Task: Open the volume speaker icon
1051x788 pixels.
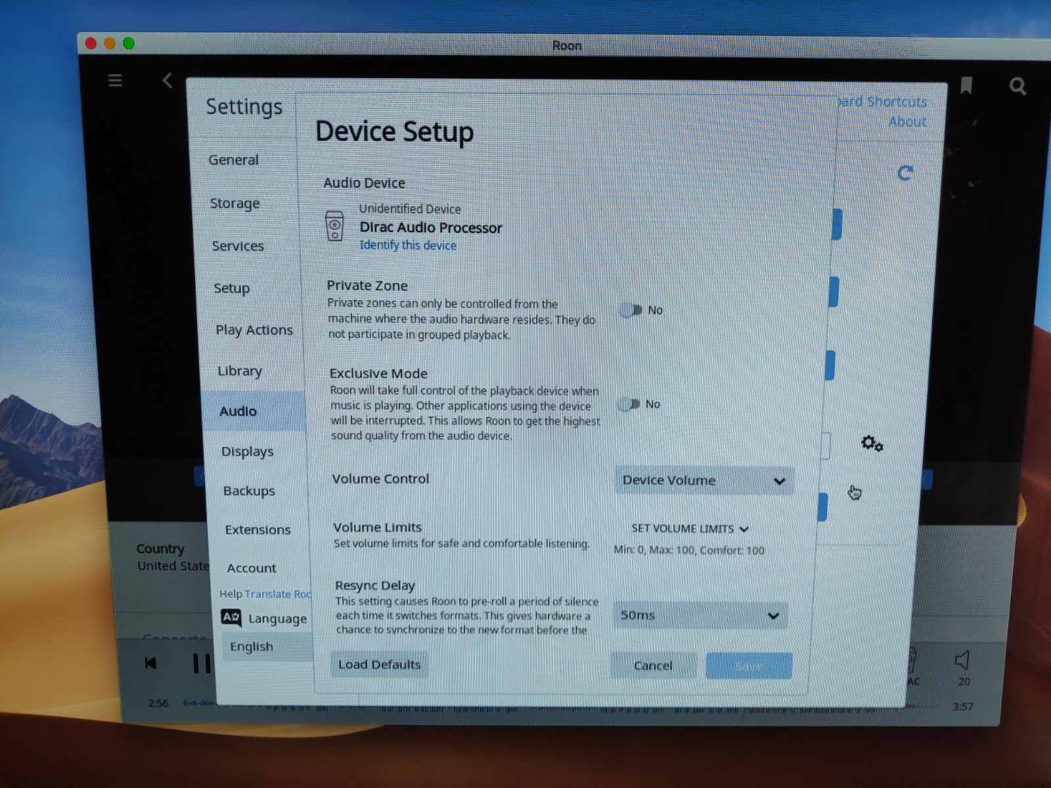Action: [962, 660]
